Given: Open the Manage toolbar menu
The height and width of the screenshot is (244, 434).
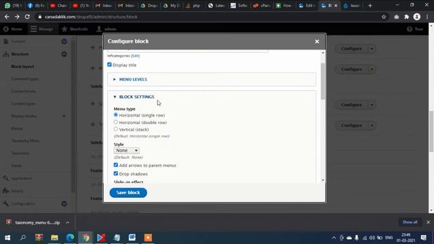Looking at the screenshot, I should pos(41,29).
